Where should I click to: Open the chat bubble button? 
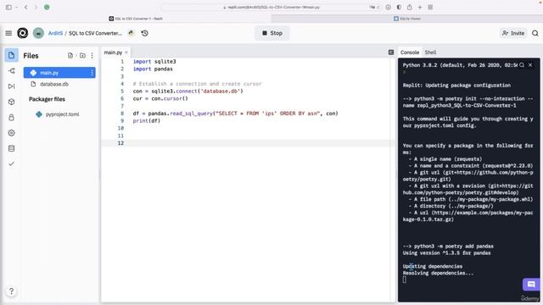pyautogui.click(x=531, y=285)
